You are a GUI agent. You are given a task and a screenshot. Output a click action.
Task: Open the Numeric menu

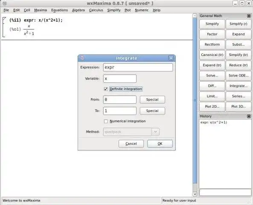(x=142, y=10)
